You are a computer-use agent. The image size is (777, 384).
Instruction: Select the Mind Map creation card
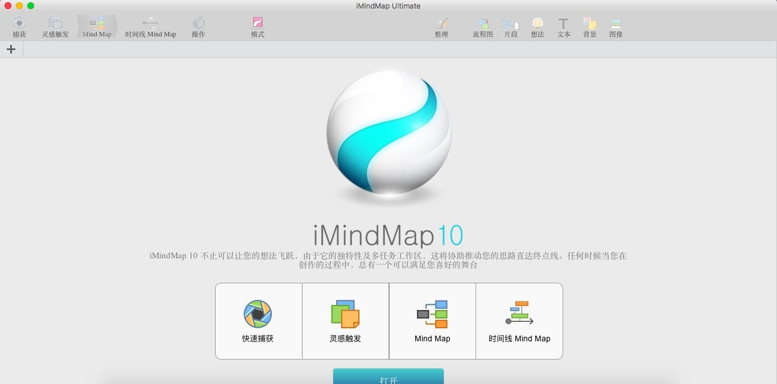432,320
